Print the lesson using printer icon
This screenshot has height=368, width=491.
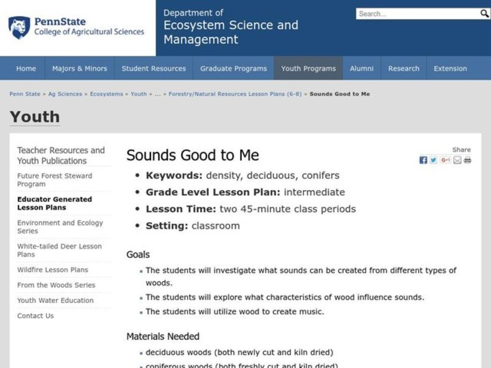pyautogui.click(x=468, y=160)
